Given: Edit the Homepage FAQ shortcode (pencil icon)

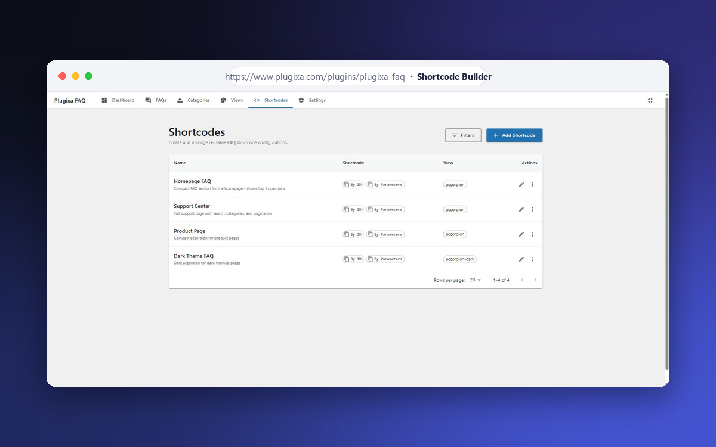Looking at the screenshot, I should [521, 185].
